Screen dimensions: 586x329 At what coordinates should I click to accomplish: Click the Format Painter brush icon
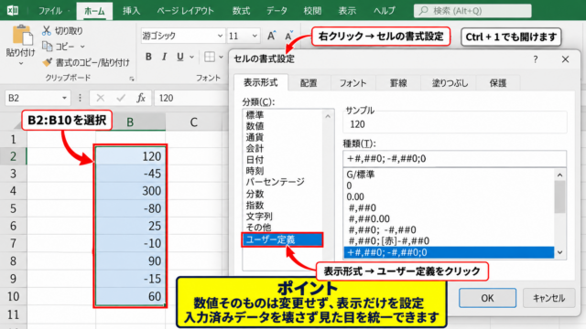point(47,62)
